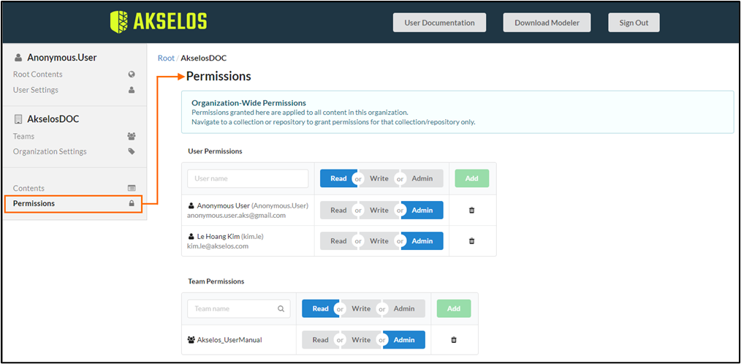Screen dimensions: 741x364
Task: Click the person icon beside Anonymous User name
Action: click(x=191, y=206)
